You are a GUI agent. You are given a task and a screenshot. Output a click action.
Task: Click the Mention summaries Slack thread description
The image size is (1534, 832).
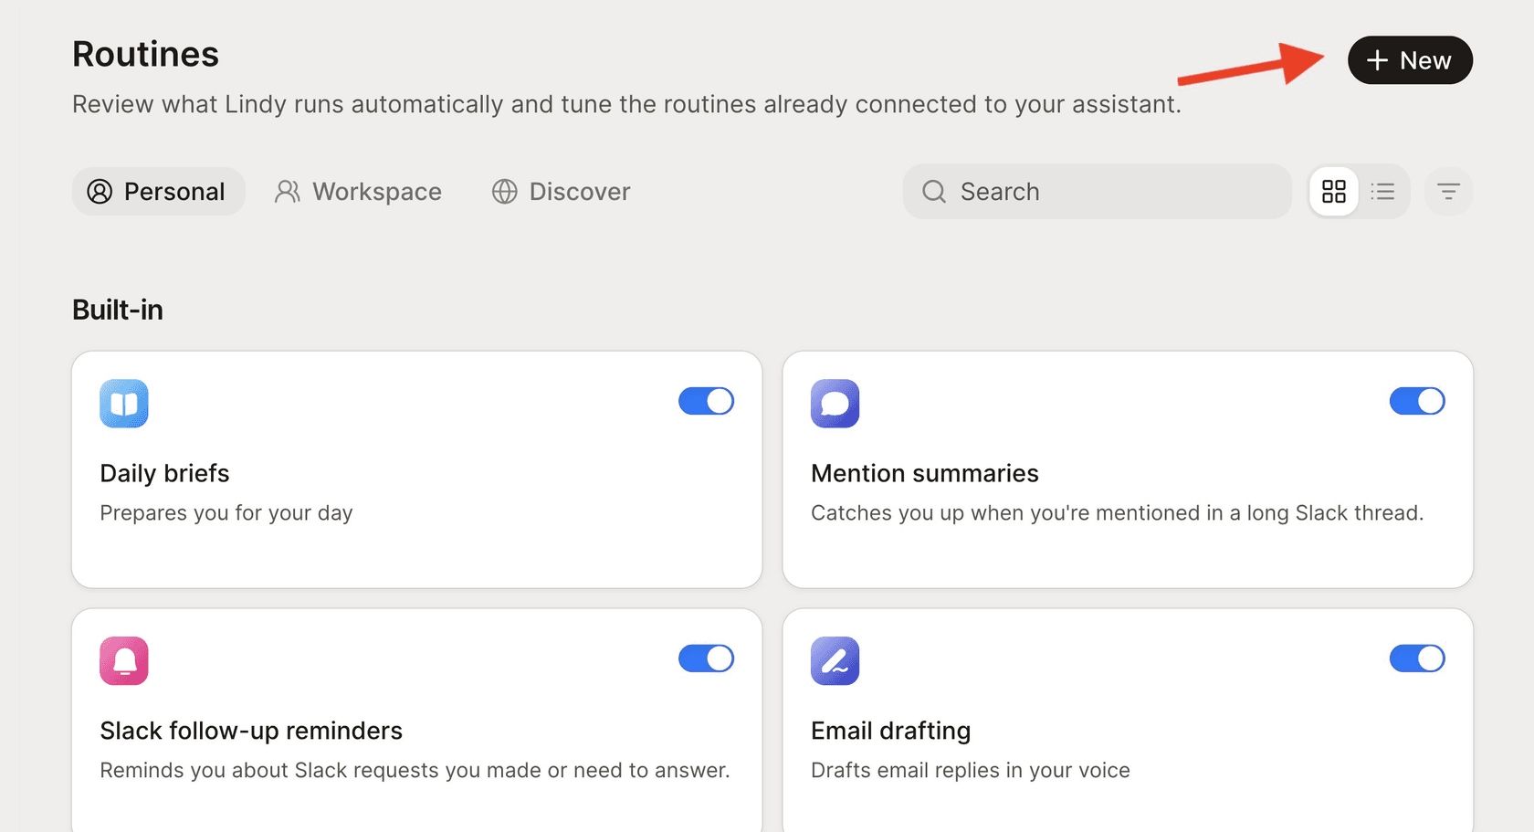pyautogui.click(x=1118, y=513)
